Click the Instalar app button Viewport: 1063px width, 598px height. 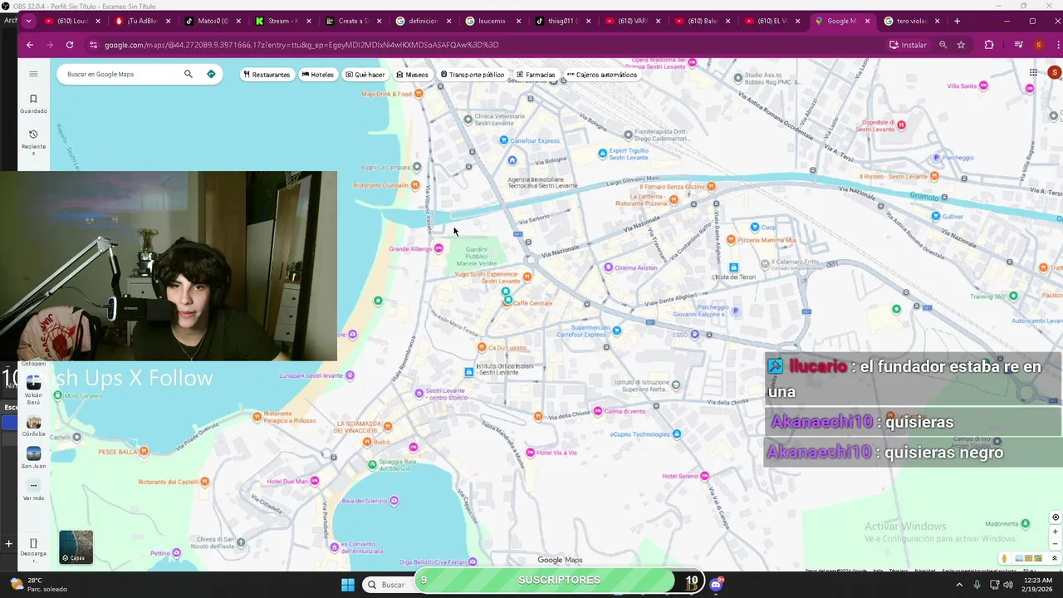[x=908, y=45]
